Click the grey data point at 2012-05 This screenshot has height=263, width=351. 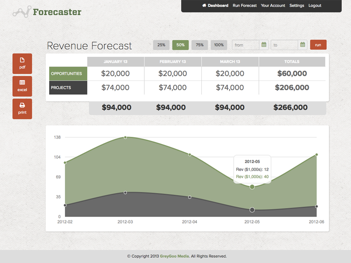point(252,210)
